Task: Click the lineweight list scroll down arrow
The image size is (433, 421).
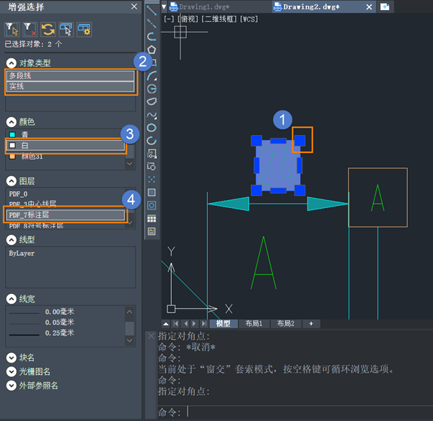Action: 129,341
